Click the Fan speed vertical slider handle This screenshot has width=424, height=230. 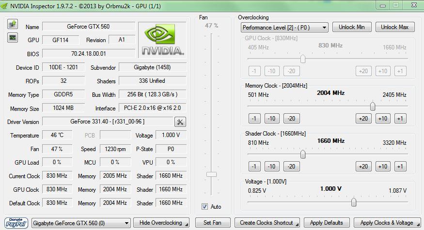211,174
